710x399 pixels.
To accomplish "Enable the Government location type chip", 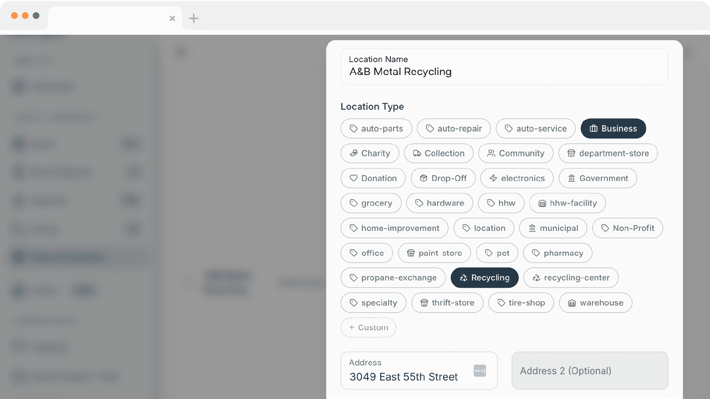I will click(x=598, y=178).
